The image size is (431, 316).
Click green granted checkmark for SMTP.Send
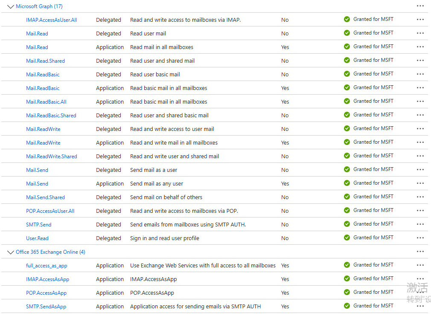(347, 224)
